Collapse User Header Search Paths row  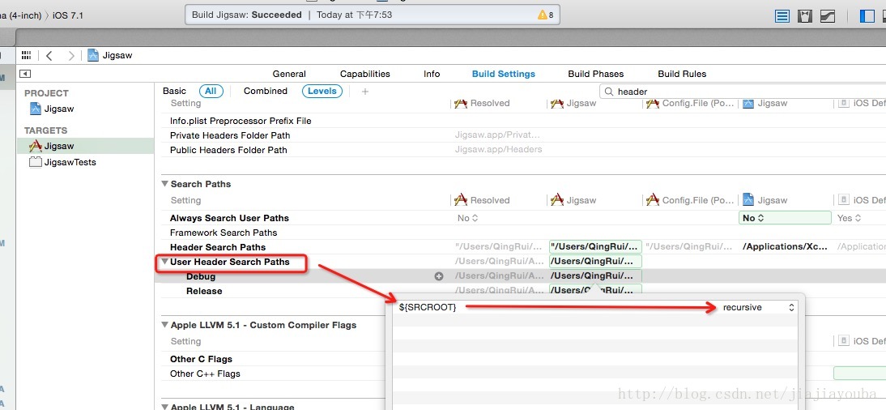coord(165,262)
